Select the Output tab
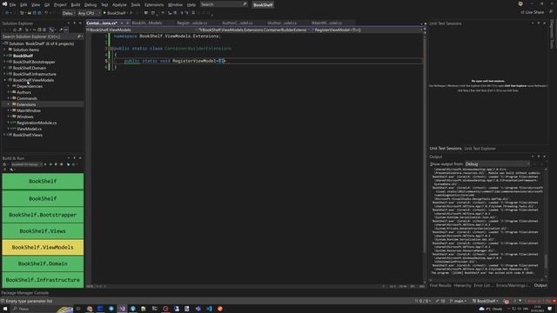Viewport: 557px width, 313px height. pos(540,285)
